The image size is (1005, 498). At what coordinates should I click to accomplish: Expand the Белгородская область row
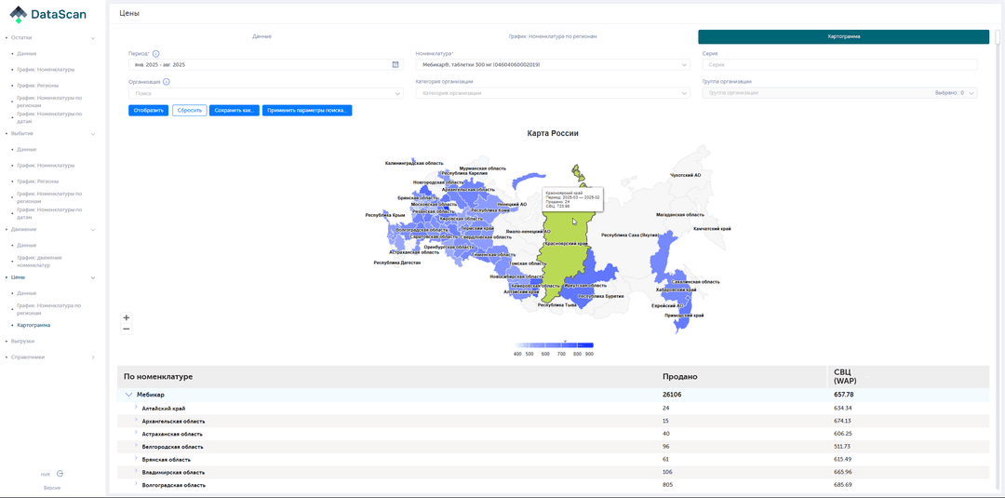click(x=136, y=446)
